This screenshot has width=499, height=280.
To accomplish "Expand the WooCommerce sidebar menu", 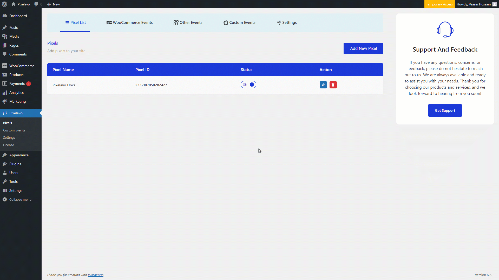I will pos(22,66).
